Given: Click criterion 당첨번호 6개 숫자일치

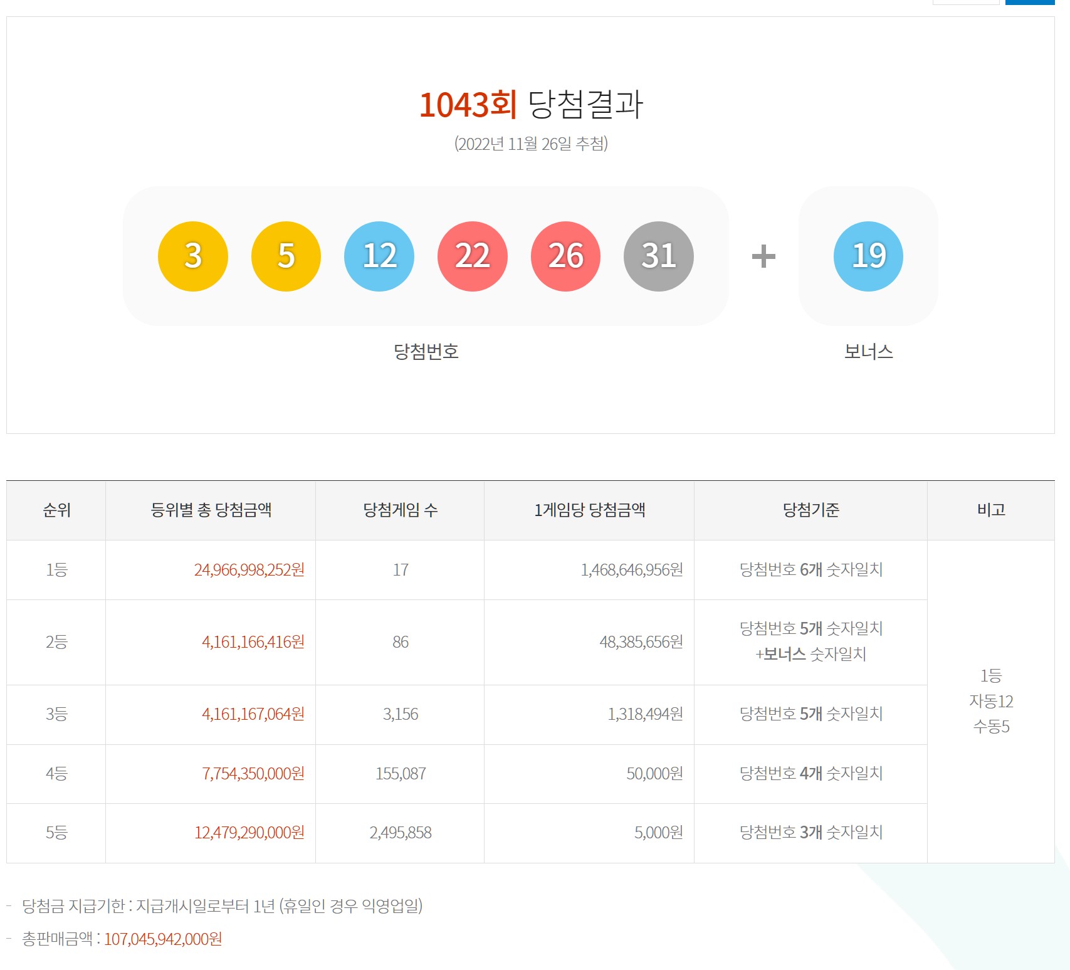Looking at the screenshot, I should click(810, 569).
